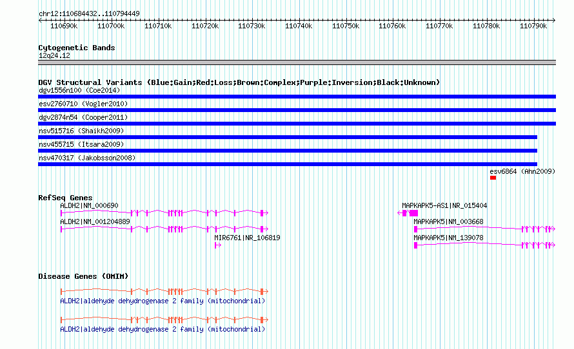Click the 110700k ruler tick label

click(x=111, y=26)
